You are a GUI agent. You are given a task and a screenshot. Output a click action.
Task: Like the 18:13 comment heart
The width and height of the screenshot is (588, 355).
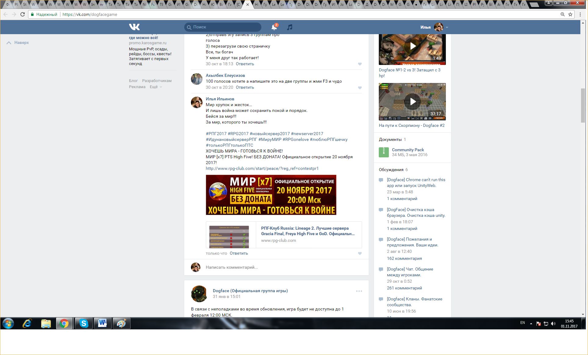click(360, 64)
